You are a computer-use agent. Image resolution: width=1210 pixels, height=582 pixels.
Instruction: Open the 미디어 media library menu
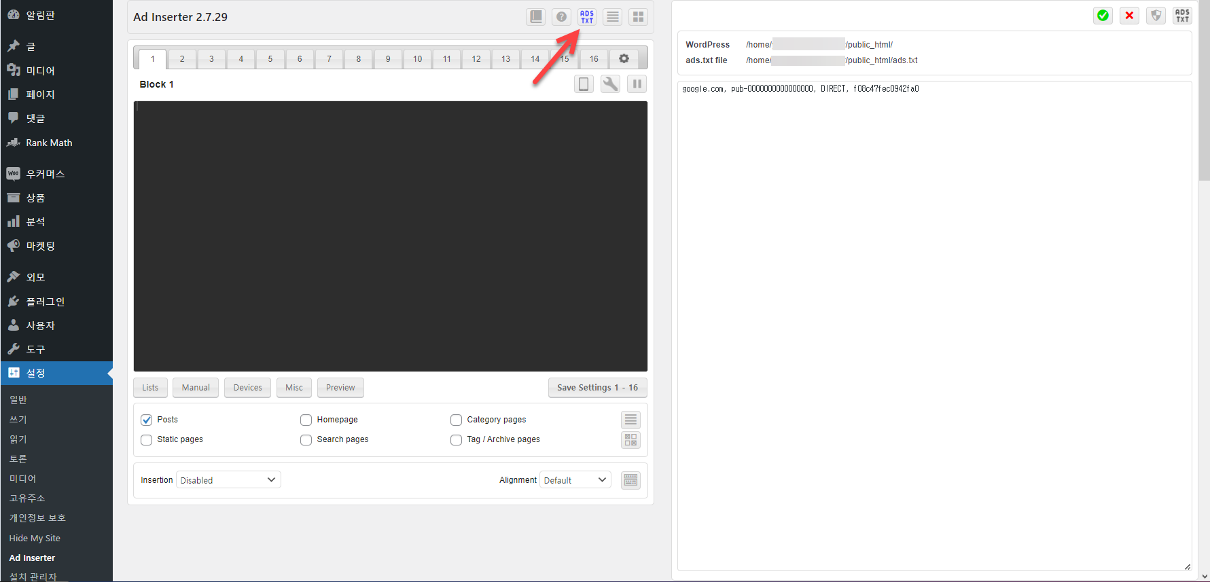click(56, 71)
